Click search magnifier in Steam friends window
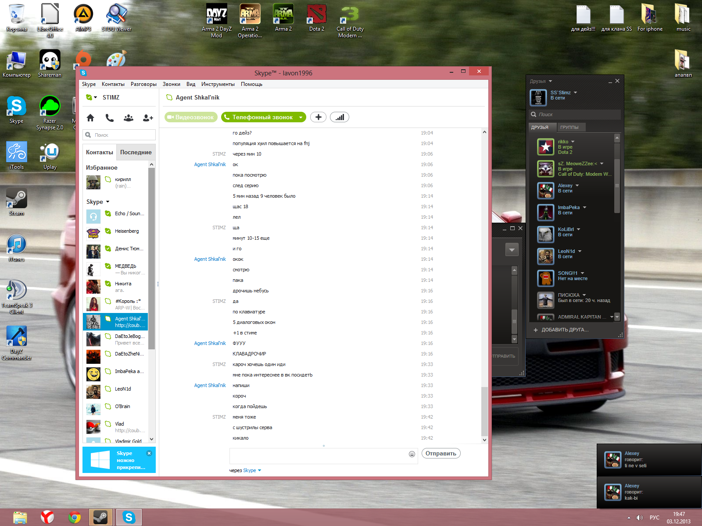 click(x=534, y=114)
